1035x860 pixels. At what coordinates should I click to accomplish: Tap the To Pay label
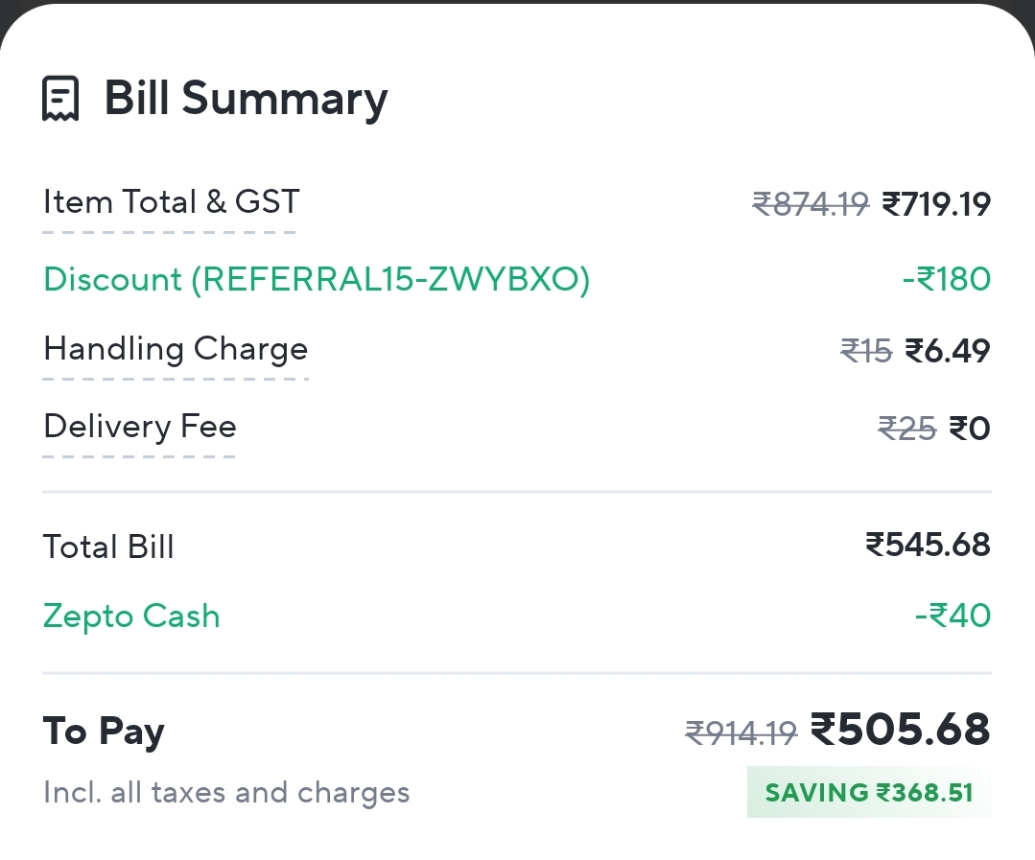pyautogui.click(x=104, y=732)
